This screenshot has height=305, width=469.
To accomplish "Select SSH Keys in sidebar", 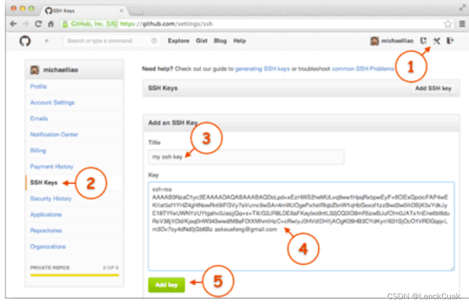I will (x=44, y=182).
